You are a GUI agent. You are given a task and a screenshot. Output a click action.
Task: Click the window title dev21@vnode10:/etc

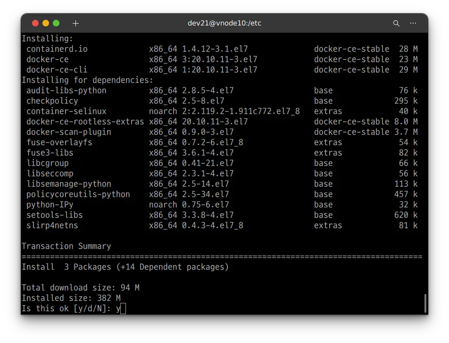click(224, 23)
